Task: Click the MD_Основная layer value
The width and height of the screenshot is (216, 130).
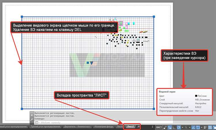Action: pos(202,100)
